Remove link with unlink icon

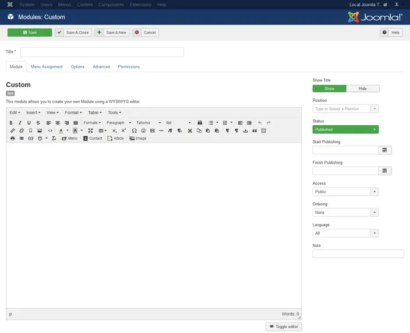tap(22, 130)
